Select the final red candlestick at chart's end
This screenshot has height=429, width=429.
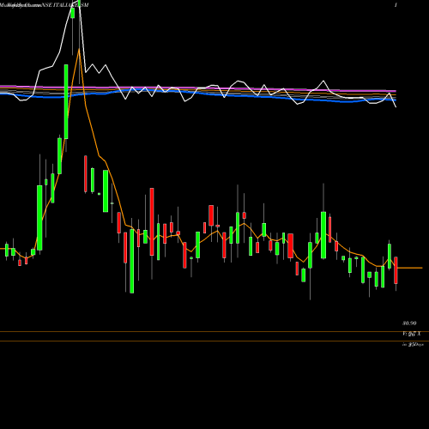(x=396, y=270)
